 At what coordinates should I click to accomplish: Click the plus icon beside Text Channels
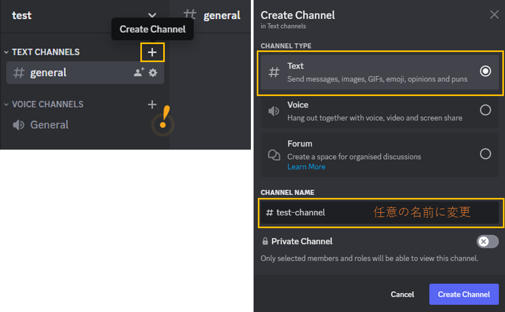point(152,52)
